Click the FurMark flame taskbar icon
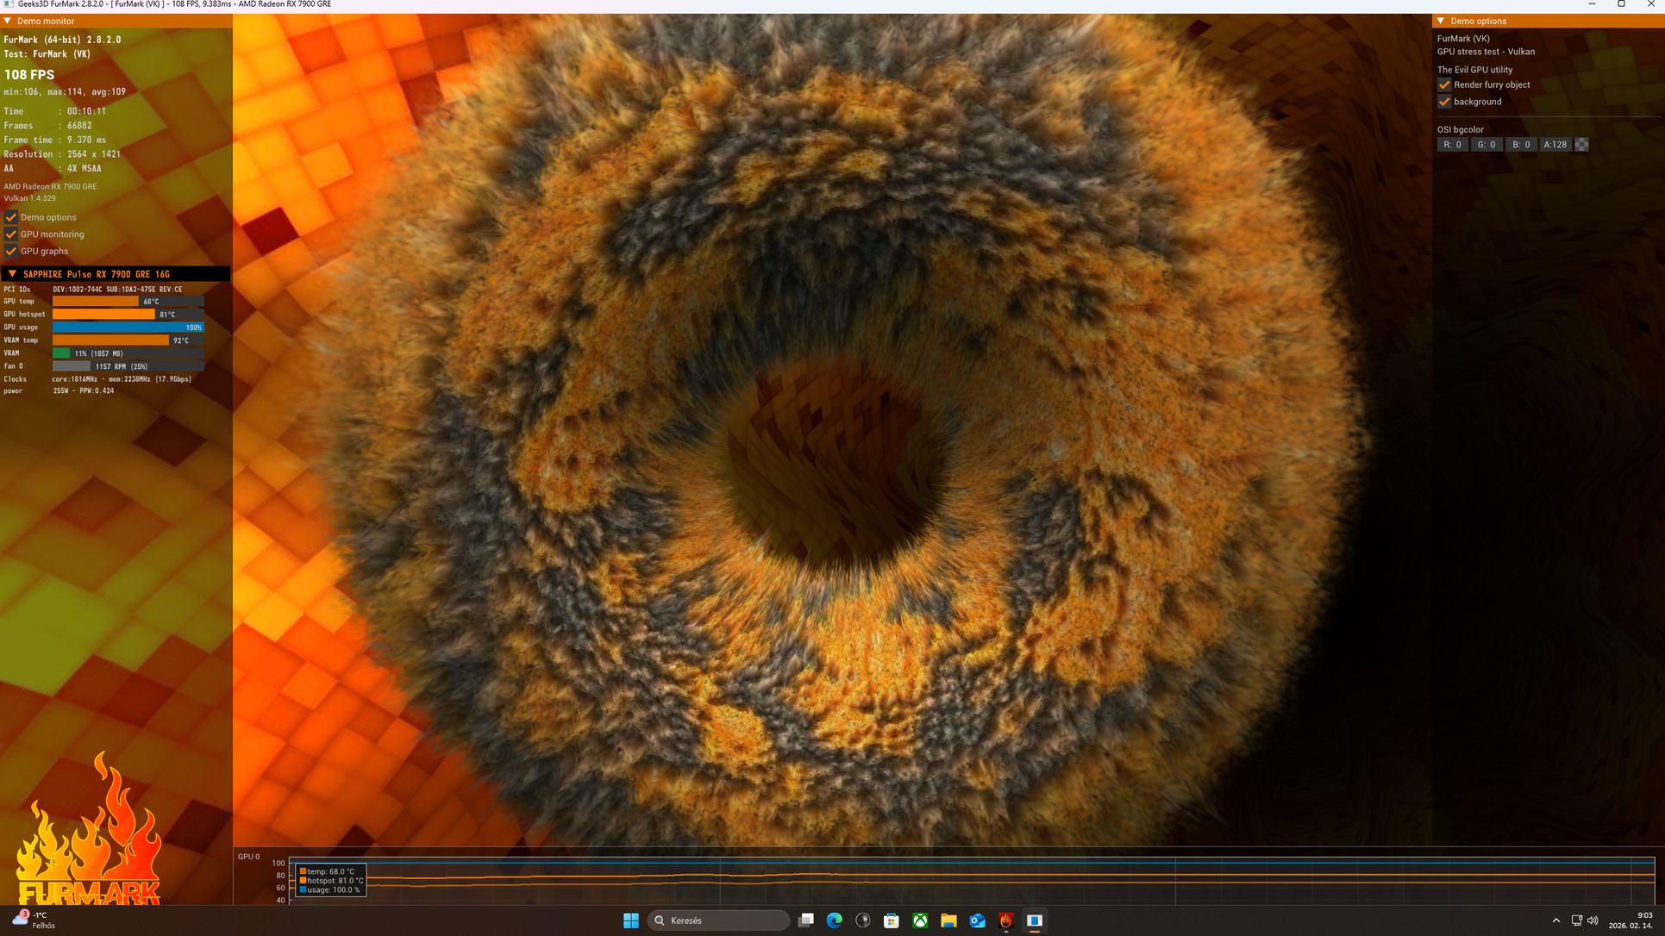Image resolution: width=1665 pixels, height=936 pixels. (x=1005, y=920)
